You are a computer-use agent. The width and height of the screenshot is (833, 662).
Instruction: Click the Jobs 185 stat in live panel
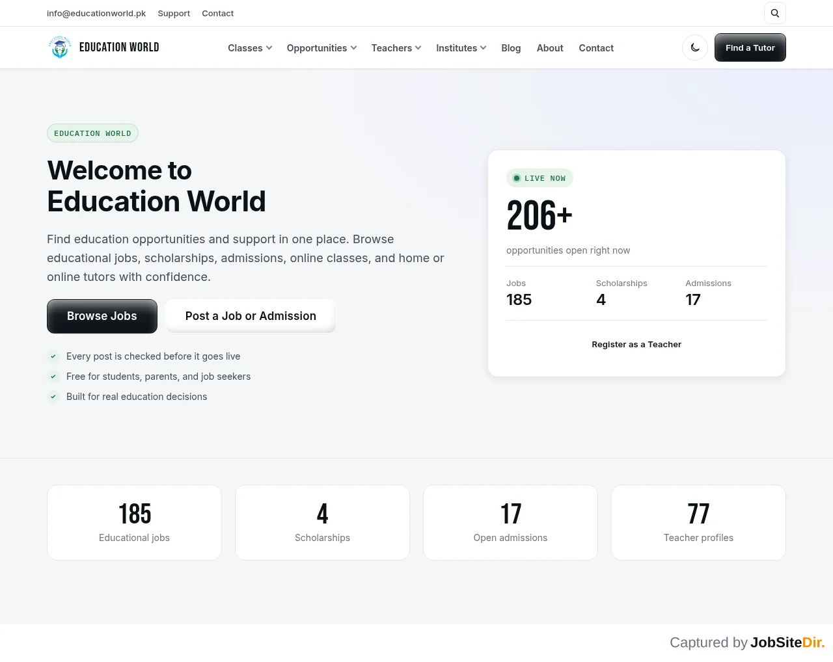coord(519,293)
